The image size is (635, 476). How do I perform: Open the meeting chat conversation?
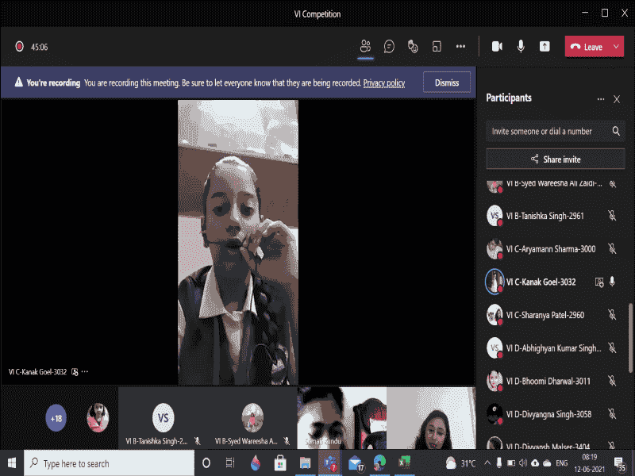[x=389, y=47]
